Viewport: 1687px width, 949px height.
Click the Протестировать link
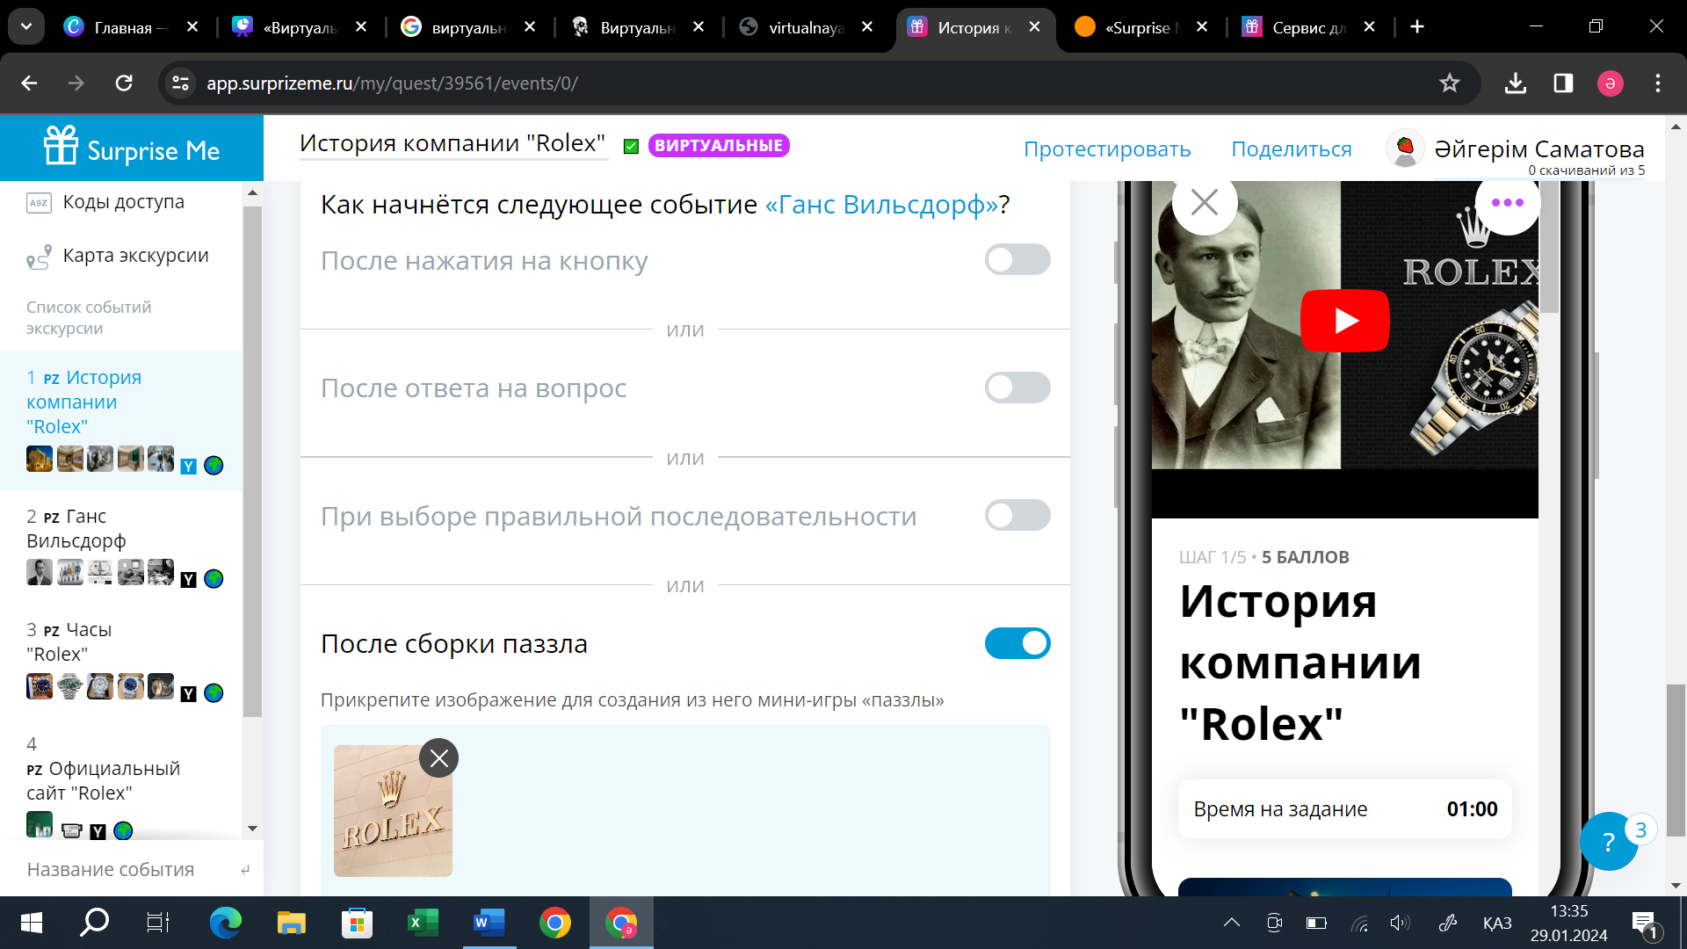coord(1106,149)
